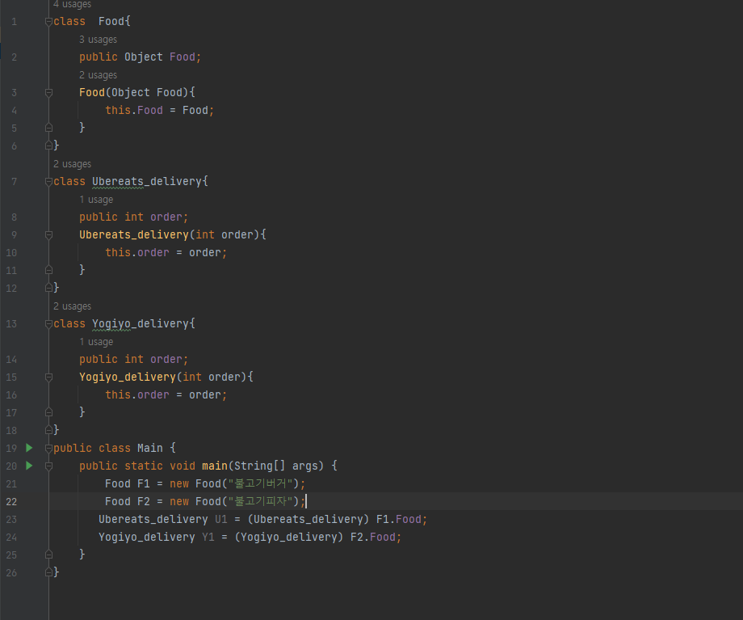Collapse Ubereats_delivery constructor fold on line 9
743x620 pixels.
48,234
